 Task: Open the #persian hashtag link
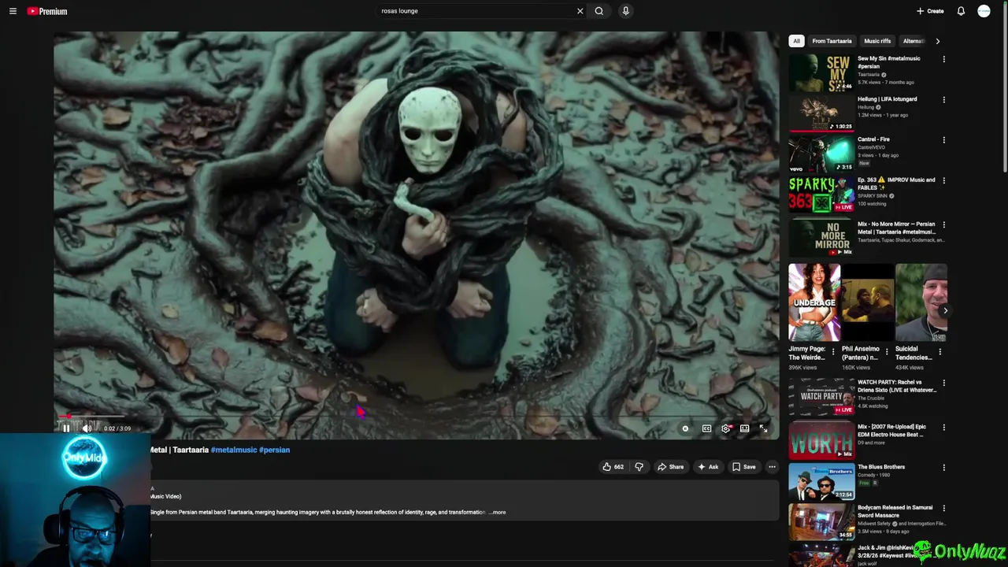[x=274, y=450]
